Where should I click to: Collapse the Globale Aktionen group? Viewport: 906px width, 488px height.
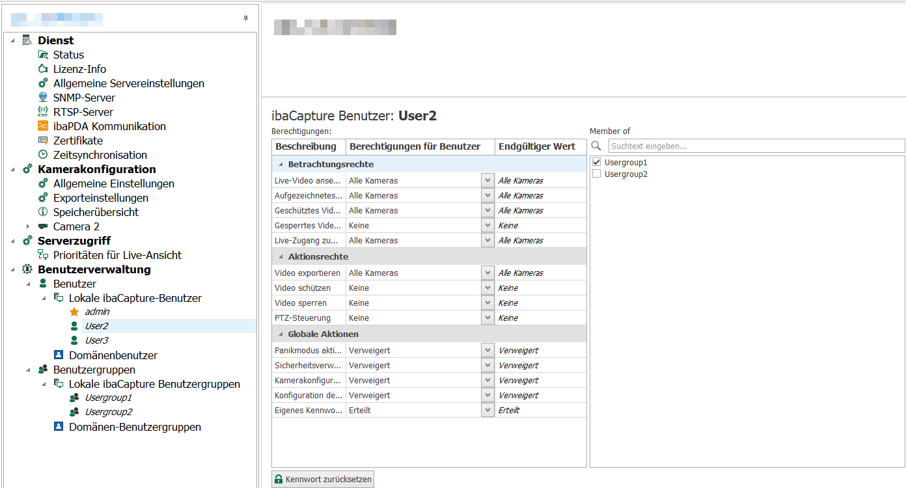(281, 334)
